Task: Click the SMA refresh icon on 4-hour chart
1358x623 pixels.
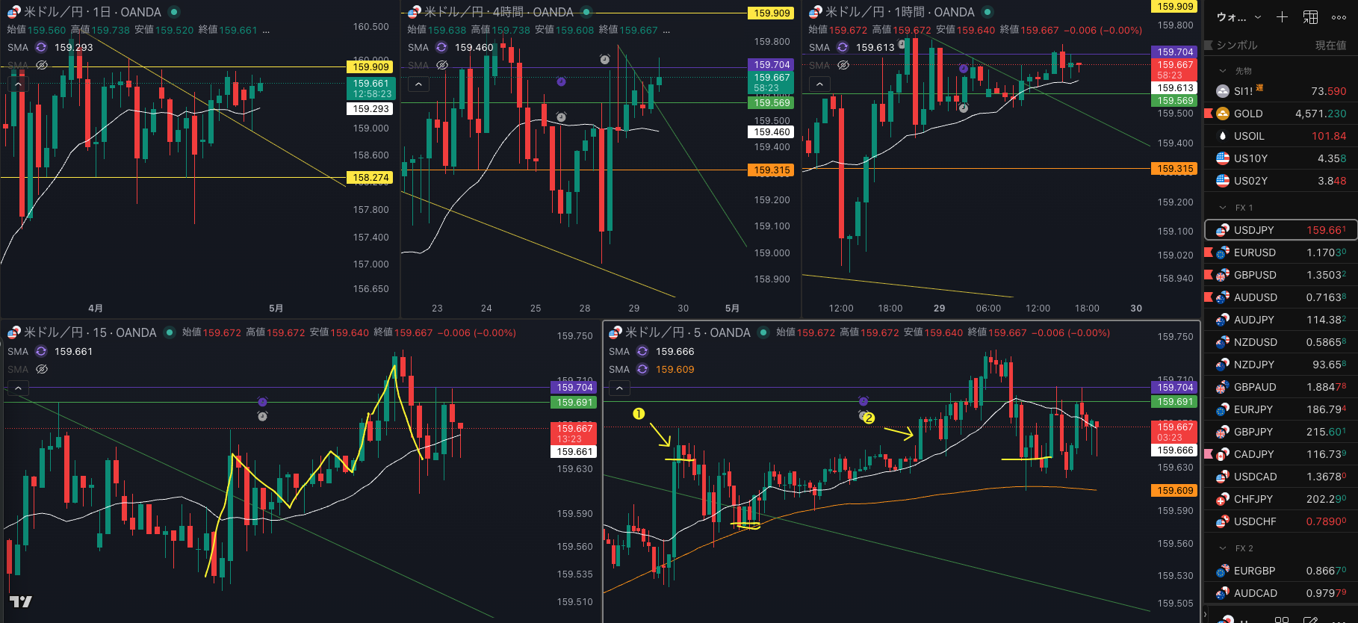Action: (441, 47)
